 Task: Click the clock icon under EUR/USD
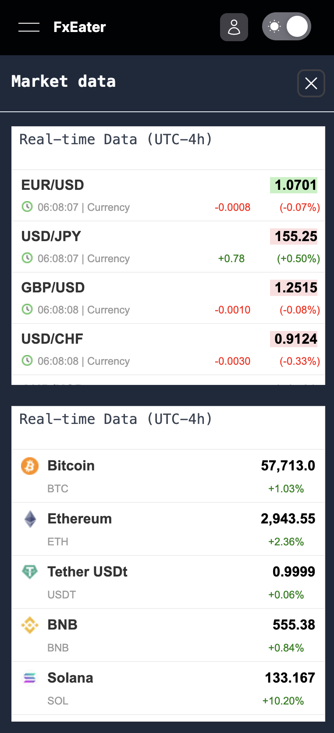[x=27, y=206]
